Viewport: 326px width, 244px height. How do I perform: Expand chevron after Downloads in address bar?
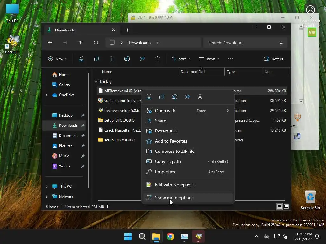tap(157, 43)
